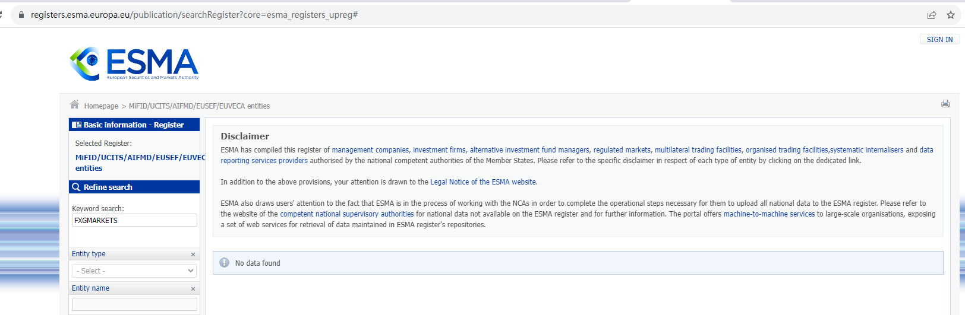The height and width of the screenshot is (315, 965).
Task: Go to Homepage breadcrumb link
Action: pos(101,106)
